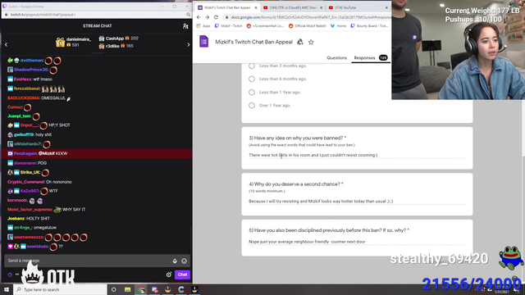Click the channel points icon below message box
Viewport: 525px width, 295px height.
(10, 275)
